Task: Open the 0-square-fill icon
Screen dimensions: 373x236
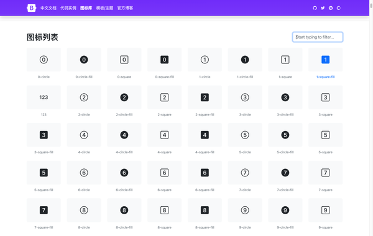Action: point(164,60)
